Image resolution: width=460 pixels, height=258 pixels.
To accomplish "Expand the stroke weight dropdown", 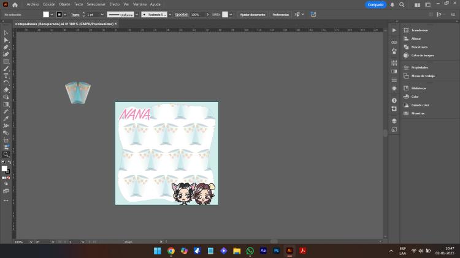I will [102, 15].
